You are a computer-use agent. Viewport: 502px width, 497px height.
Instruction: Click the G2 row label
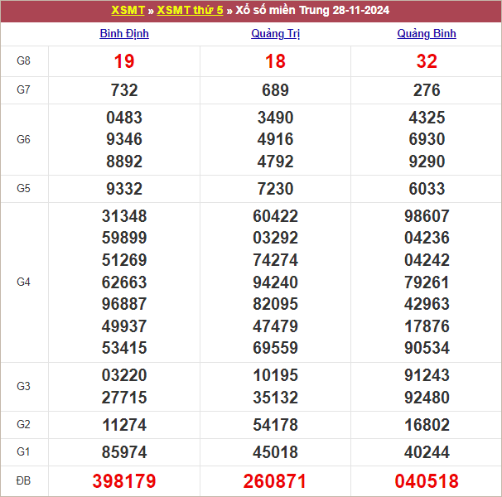point(23,425)
